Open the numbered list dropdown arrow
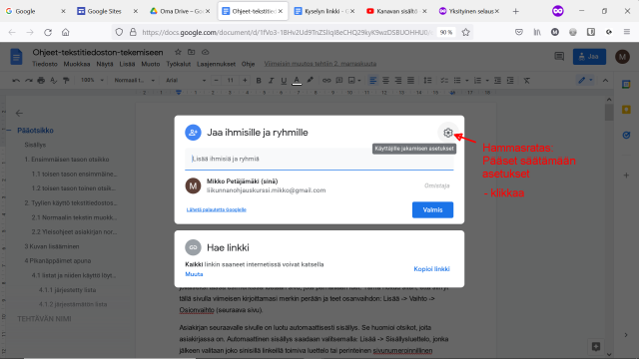This screenshot has height=359, width=639. (487, 81)
